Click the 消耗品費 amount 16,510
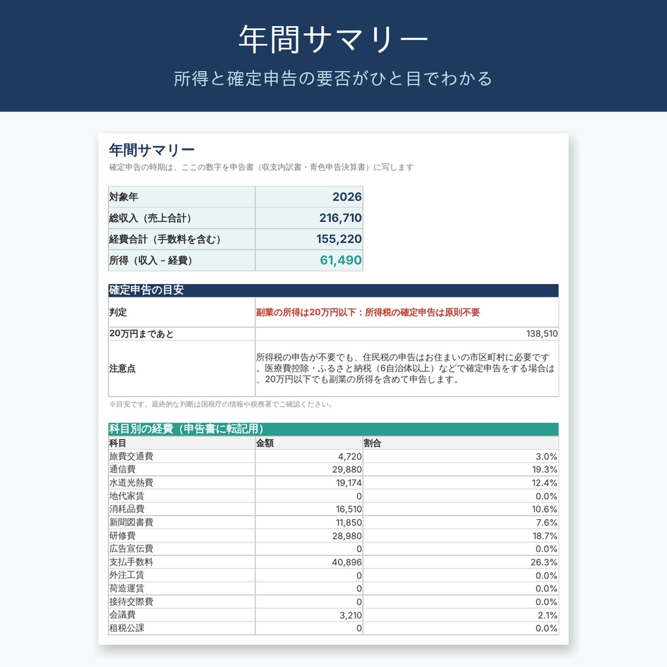 tap(348, 509)
